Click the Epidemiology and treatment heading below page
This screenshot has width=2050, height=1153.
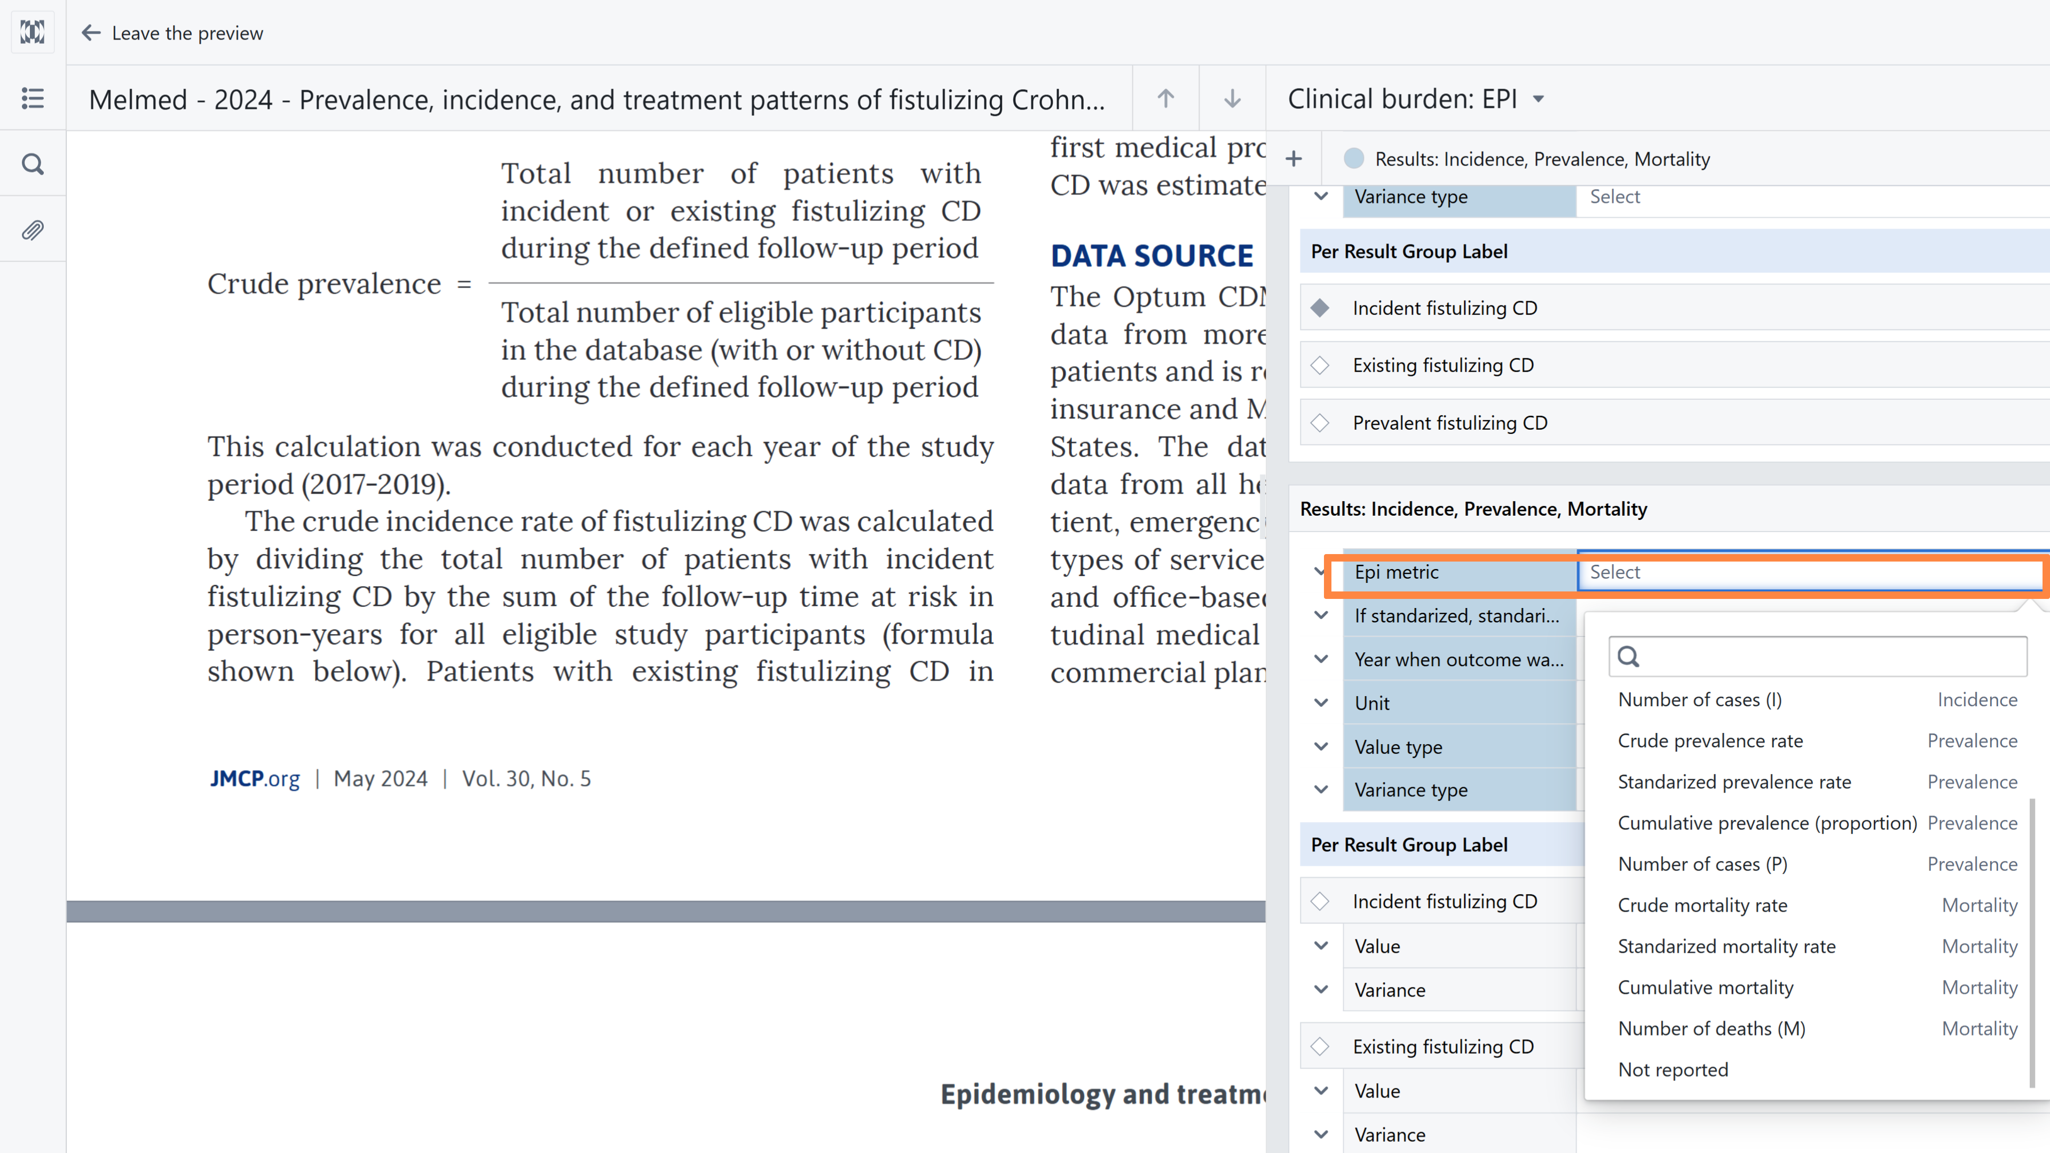click(x=1103, y=1094)
